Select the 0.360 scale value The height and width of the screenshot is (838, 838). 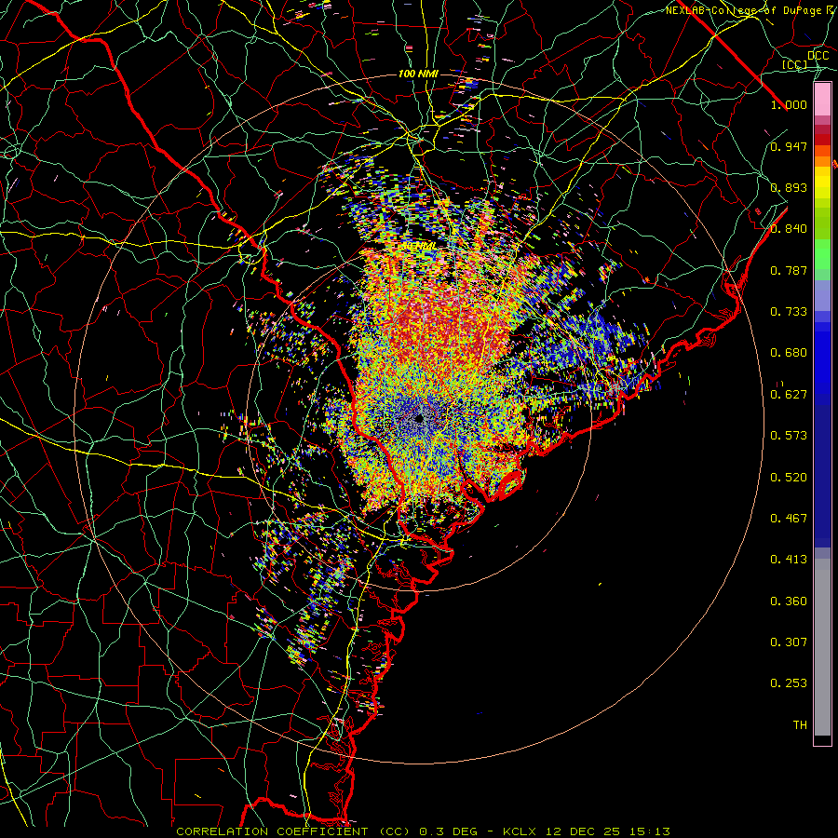pyautogui.click(x=789, y=601)
